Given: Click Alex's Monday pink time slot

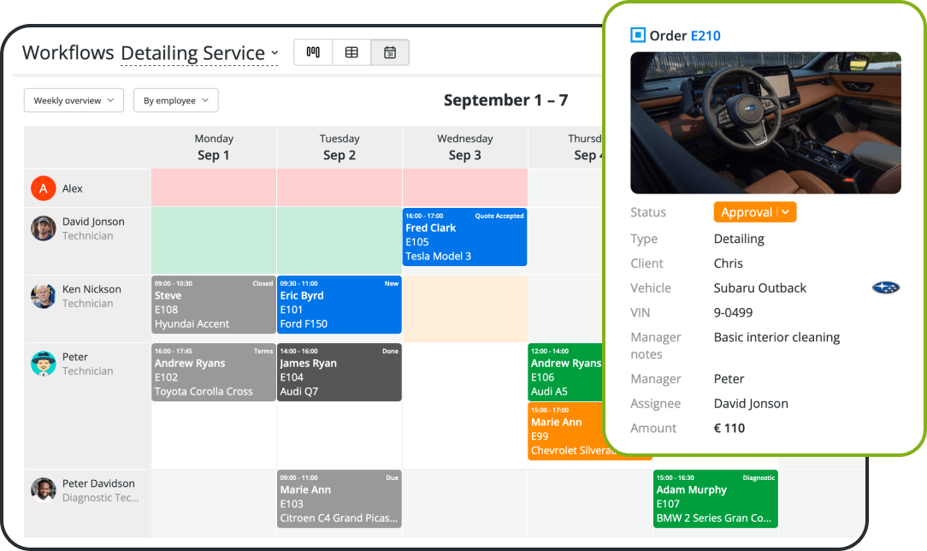Looking at the screenshot, I should pyautogui.click(x=214, y=187).
